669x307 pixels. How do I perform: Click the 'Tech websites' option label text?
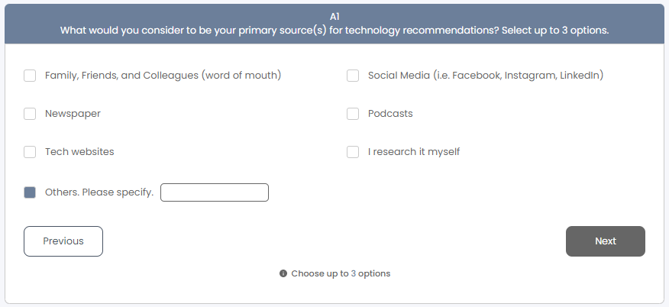(79, 152)
